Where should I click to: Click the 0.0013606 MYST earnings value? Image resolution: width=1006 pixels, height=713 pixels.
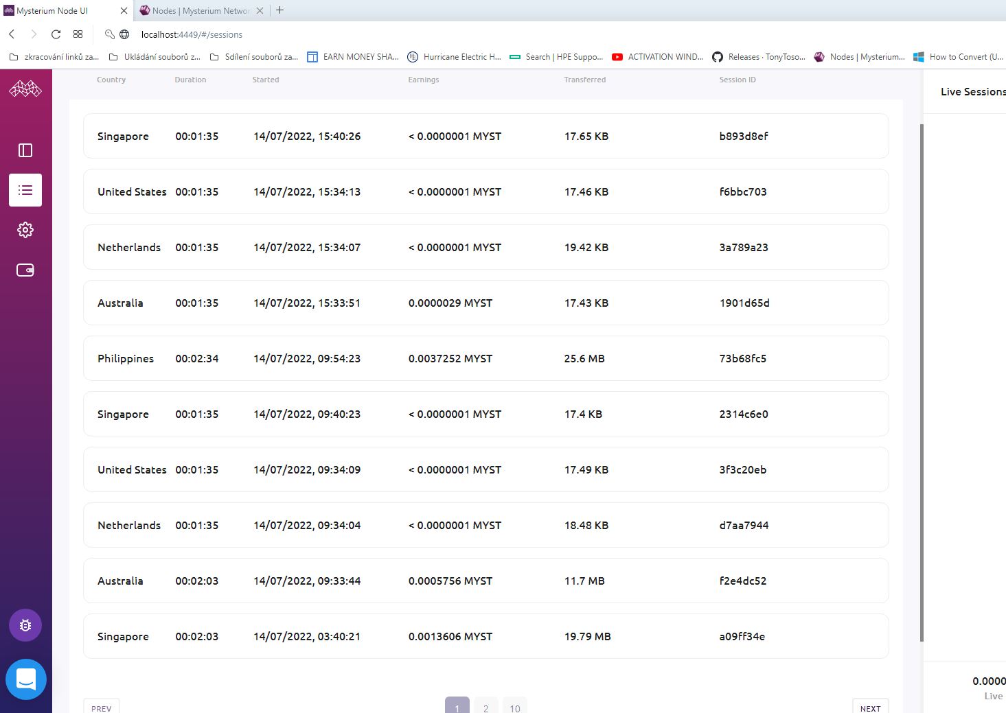coord(450,636)
